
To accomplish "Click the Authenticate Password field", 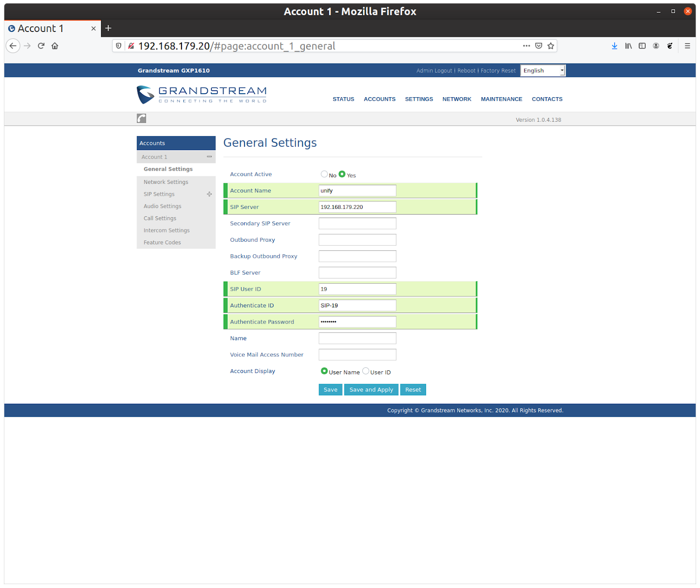I will (357, 322).
